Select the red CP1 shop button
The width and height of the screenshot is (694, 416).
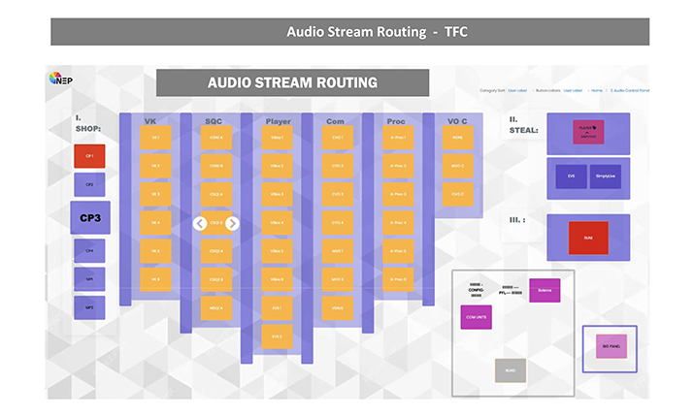coord(89,156)
